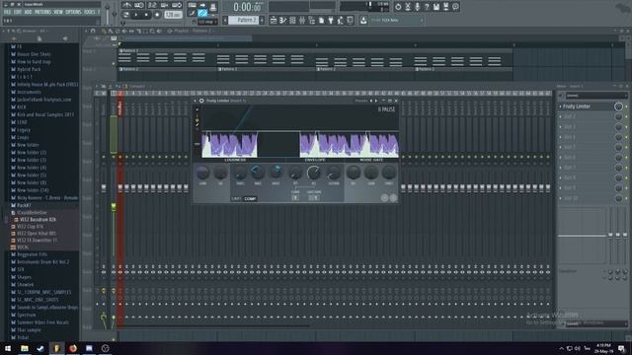Viewport: 632px width, 355px height.
Task: Open the EDIT menu
Action: point(18,12)
